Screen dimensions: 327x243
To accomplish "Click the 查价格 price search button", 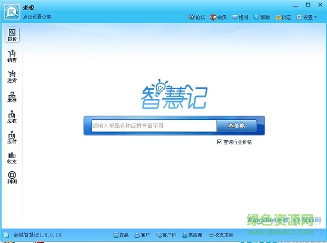I will [x=237, y=125].
